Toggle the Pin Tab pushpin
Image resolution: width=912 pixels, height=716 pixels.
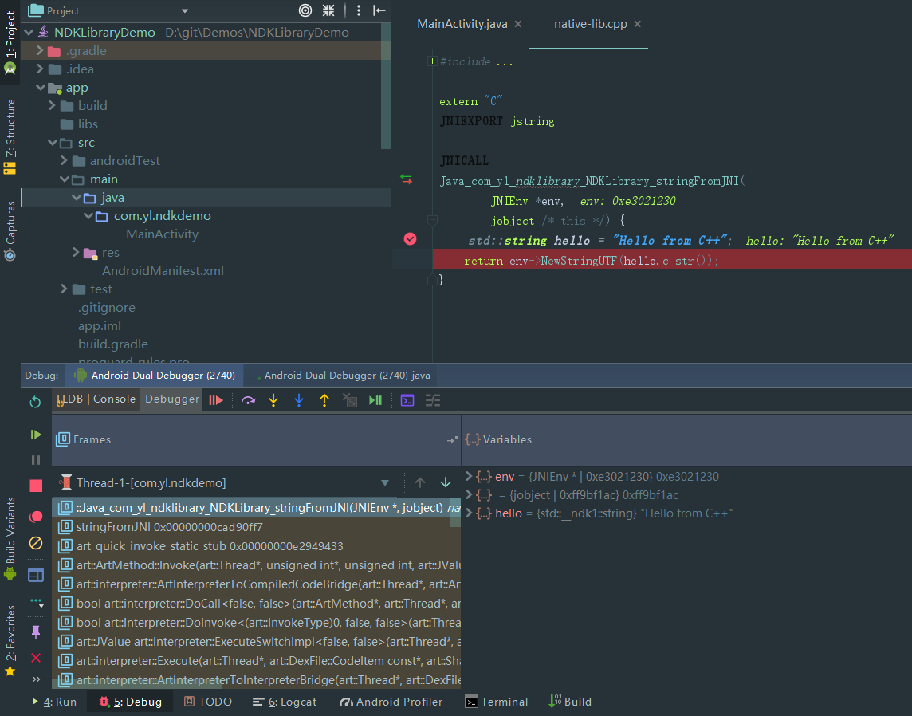(x=36, y=631)
